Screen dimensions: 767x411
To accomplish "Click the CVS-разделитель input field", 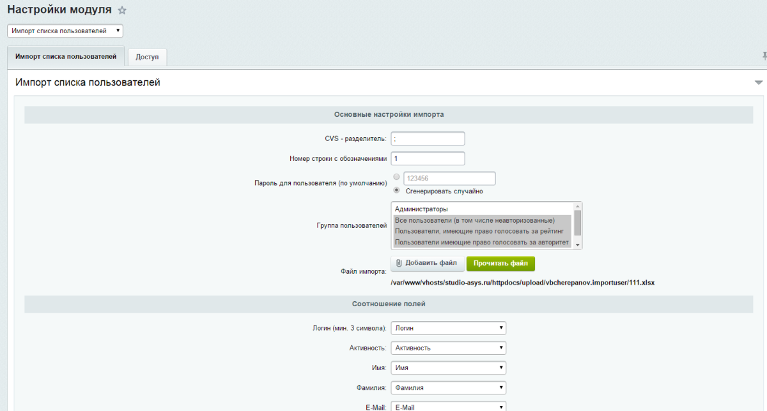I will [427, 138].
